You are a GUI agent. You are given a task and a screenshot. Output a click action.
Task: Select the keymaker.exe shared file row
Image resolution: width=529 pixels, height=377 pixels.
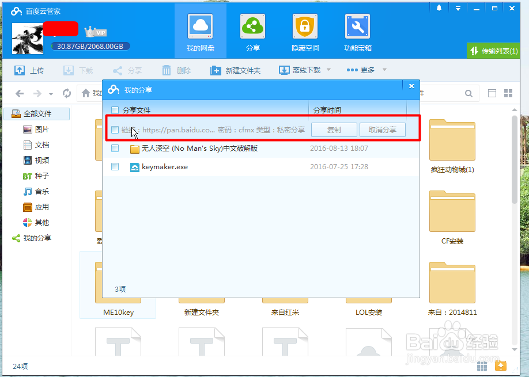tap(261, 167)
